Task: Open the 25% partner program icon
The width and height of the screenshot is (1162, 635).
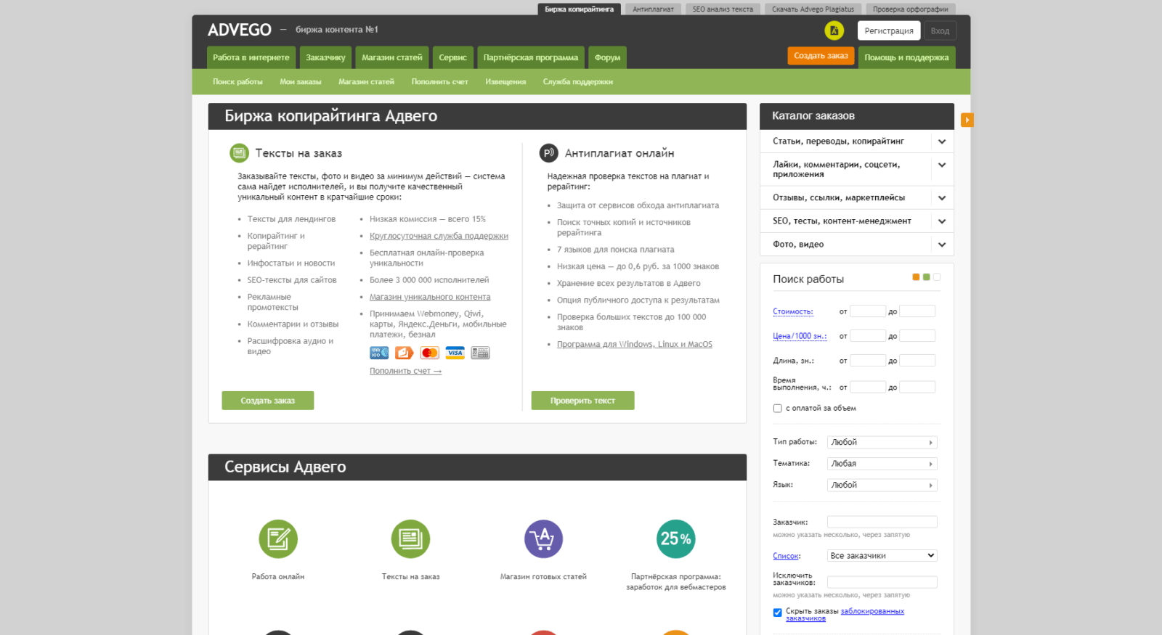Action: pos(675,538)
